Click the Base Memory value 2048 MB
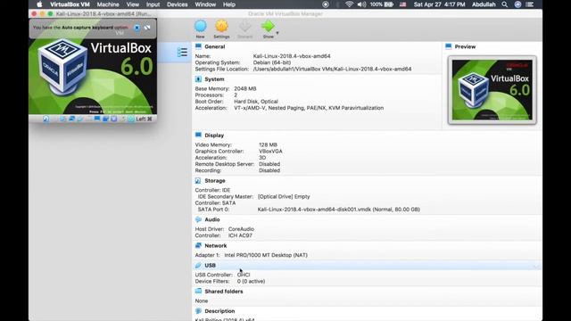This screenshot has height=321, width=571. 245,88
